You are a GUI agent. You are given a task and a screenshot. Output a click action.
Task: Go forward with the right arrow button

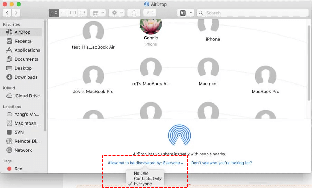tap(16, 13)
